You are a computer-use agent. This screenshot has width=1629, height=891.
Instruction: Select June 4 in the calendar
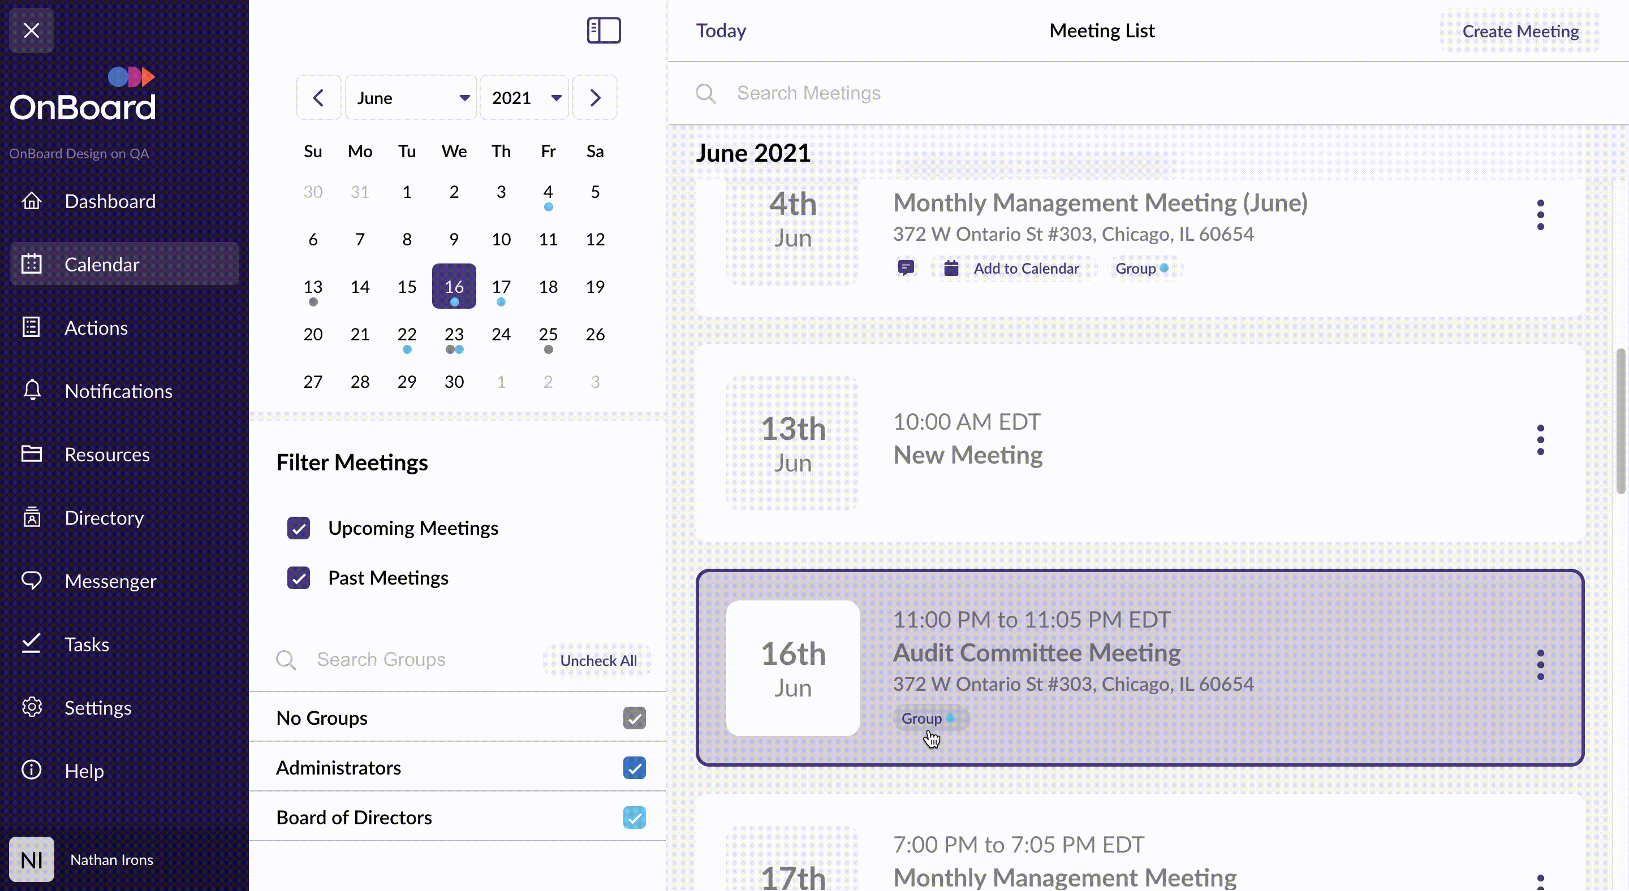point(548,192)
